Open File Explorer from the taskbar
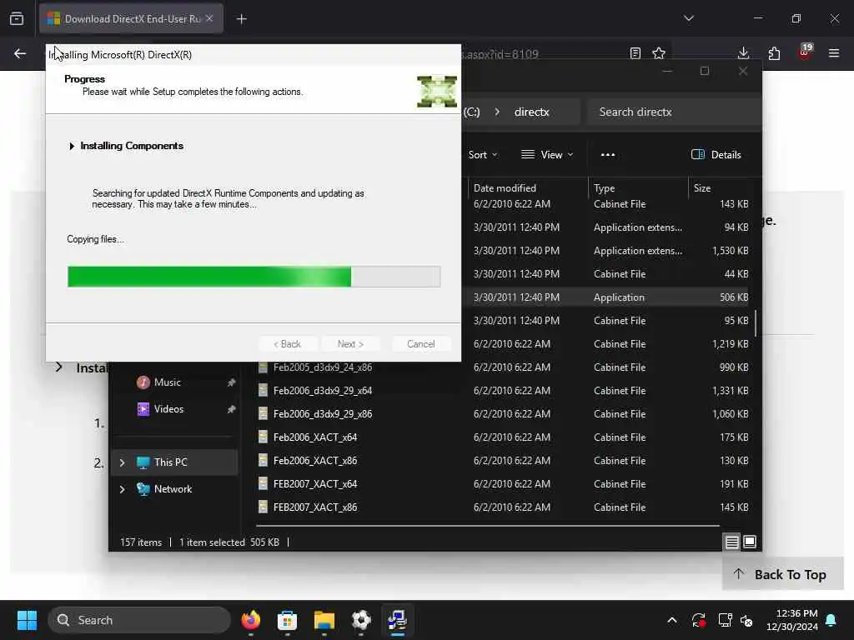Image resolution: width=854 pixels, height=640 pixels. [324, 620]
